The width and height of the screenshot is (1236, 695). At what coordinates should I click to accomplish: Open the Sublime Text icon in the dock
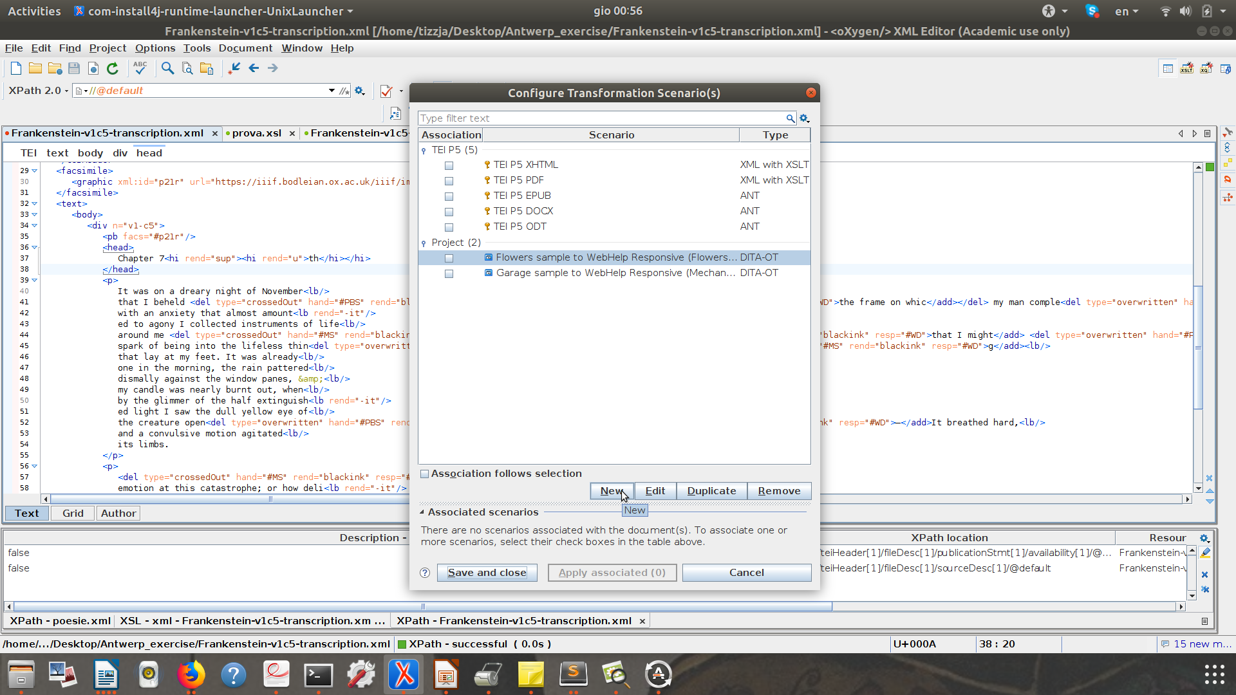(x=574, y=674)
